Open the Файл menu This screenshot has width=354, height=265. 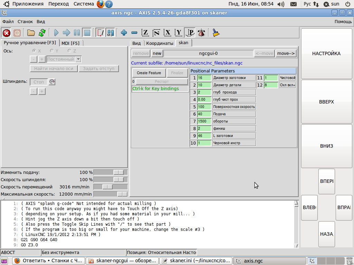[x=8, y=21]
